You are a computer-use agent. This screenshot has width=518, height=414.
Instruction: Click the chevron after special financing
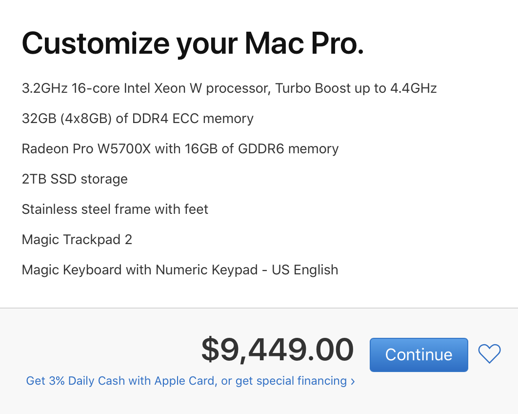(353, 381)
